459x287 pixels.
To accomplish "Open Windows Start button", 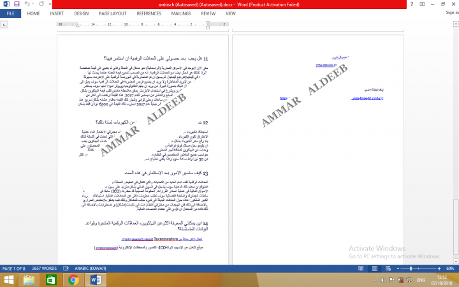I will pyautogui.click(x=9, y=280).
